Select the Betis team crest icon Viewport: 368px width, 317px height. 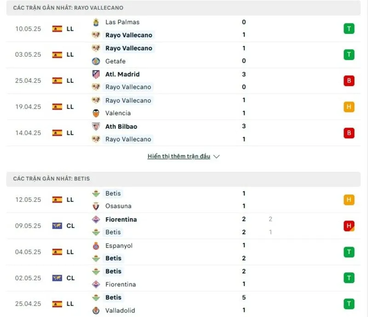coord(96,193)
